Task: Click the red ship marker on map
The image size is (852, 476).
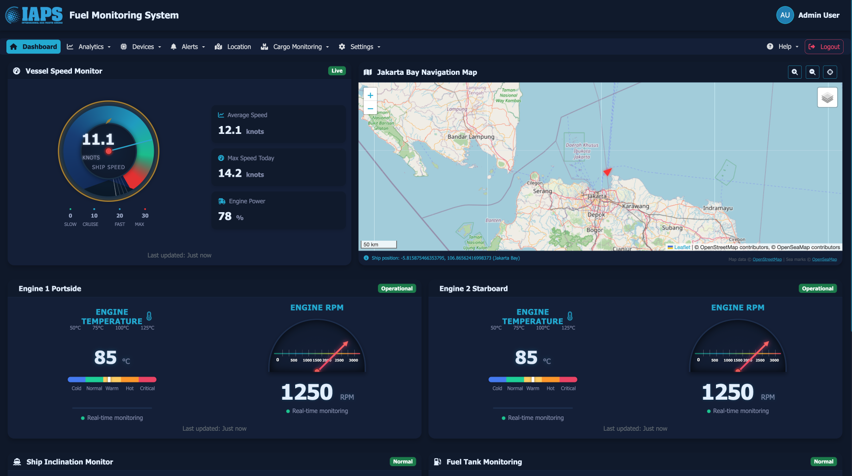Action: 607,172
